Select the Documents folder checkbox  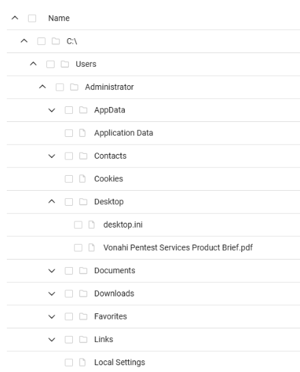(69, 270)
